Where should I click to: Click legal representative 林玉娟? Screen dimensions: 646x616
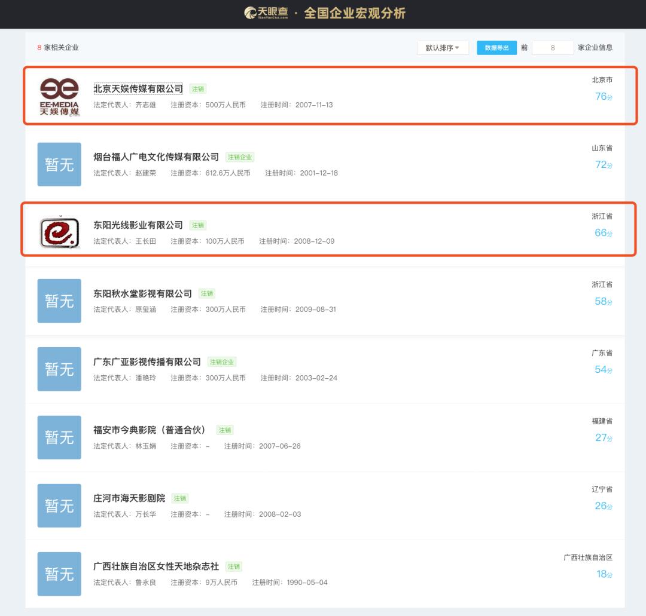tap(146, 446)
